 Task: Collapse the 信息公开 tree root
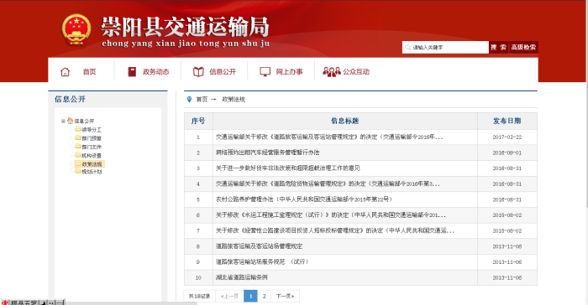[63, 121]
